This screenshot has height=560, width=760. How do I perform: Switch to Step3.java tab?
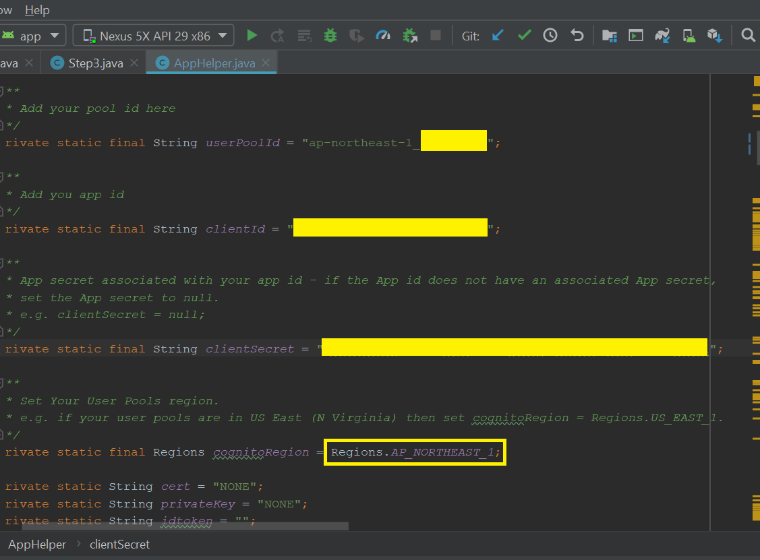(x=96, y=63)
